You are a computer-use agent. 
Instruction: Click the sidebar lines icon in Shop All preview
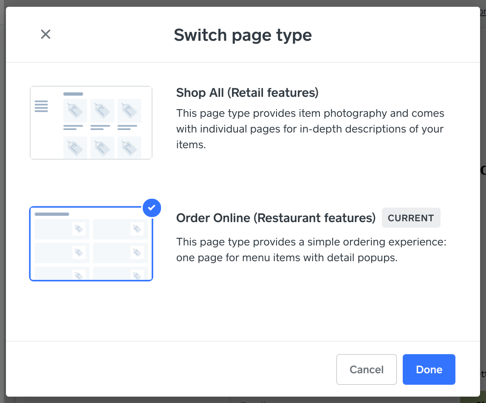(x=41, y=106)
